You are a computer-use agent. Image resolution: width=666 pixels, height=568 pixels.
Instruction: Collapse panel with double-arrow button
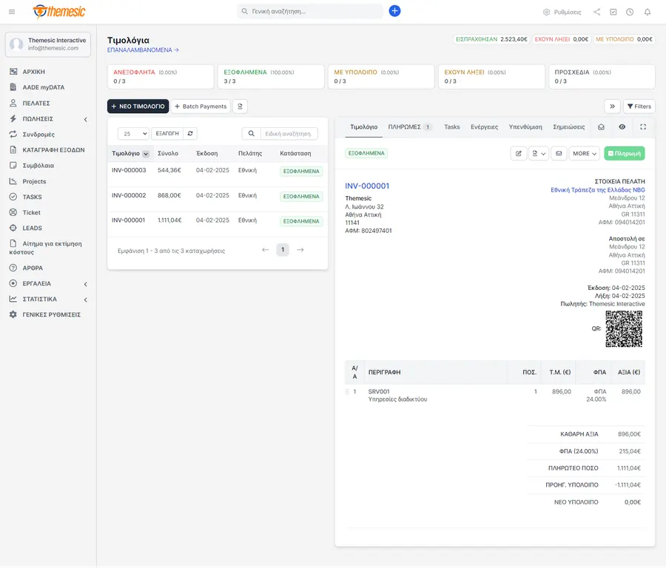612,106
